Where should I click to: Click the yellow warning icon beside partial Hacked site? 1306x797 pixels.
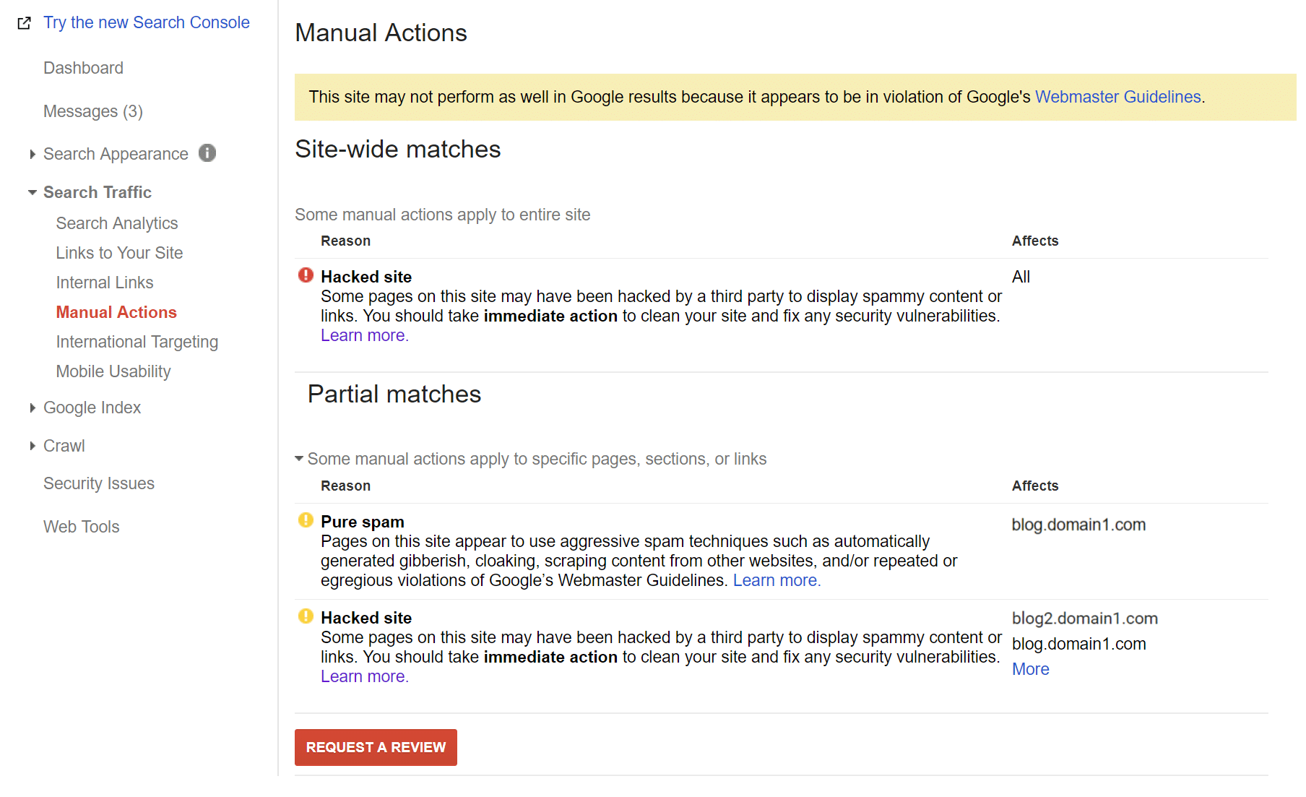click(x=306, y=616)
